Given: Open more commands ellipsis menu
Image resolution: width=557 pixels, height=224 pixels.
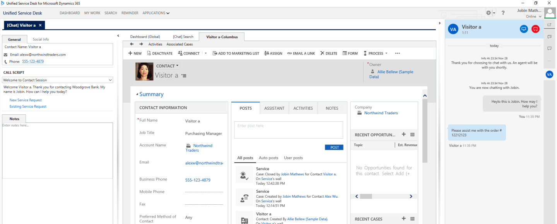Looking at the screenshot, I should coord(397,53).
